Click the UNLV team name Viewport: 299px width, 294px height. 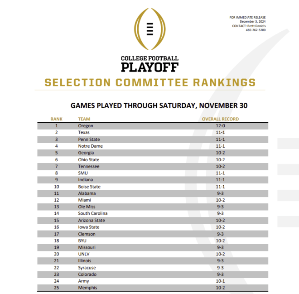(84, 254)
